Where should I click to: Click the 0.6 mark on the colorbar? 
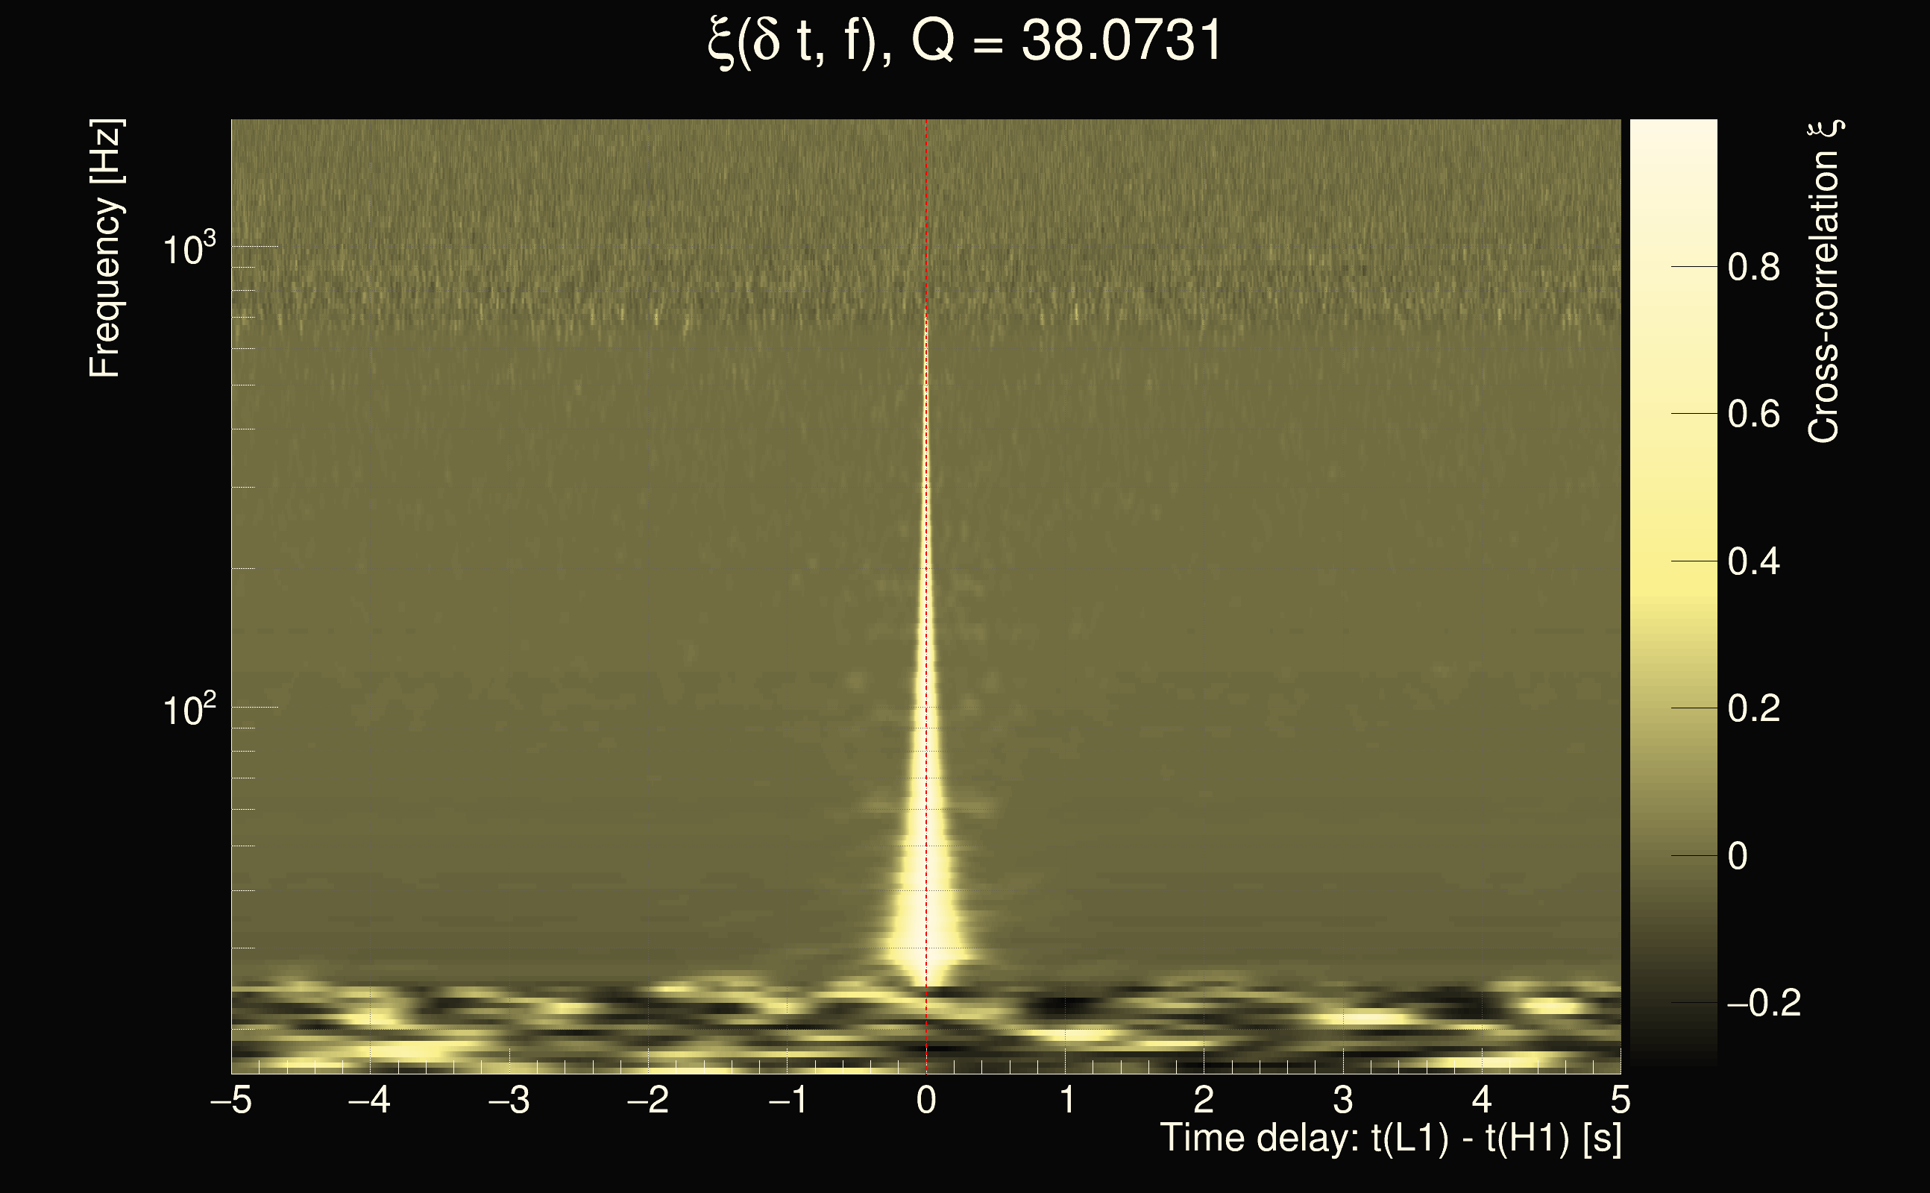click(1753, 415)
